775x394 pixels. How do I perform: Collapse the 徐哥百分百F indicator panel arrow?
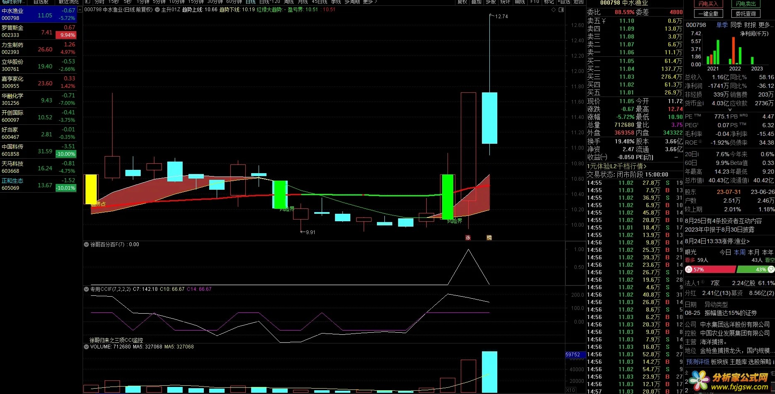(x=86, y=244)
